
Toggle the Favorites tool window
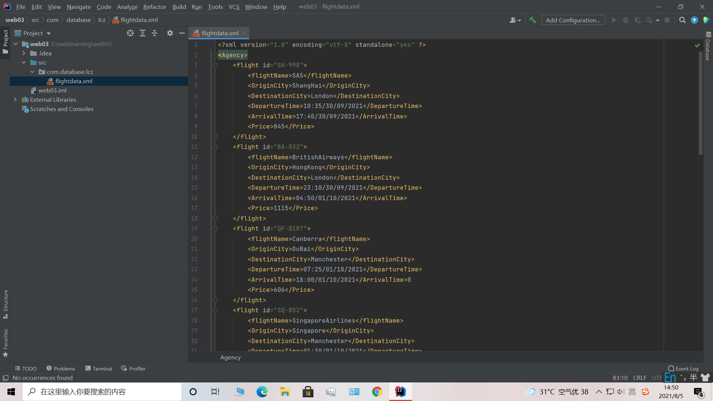(5, 343)
